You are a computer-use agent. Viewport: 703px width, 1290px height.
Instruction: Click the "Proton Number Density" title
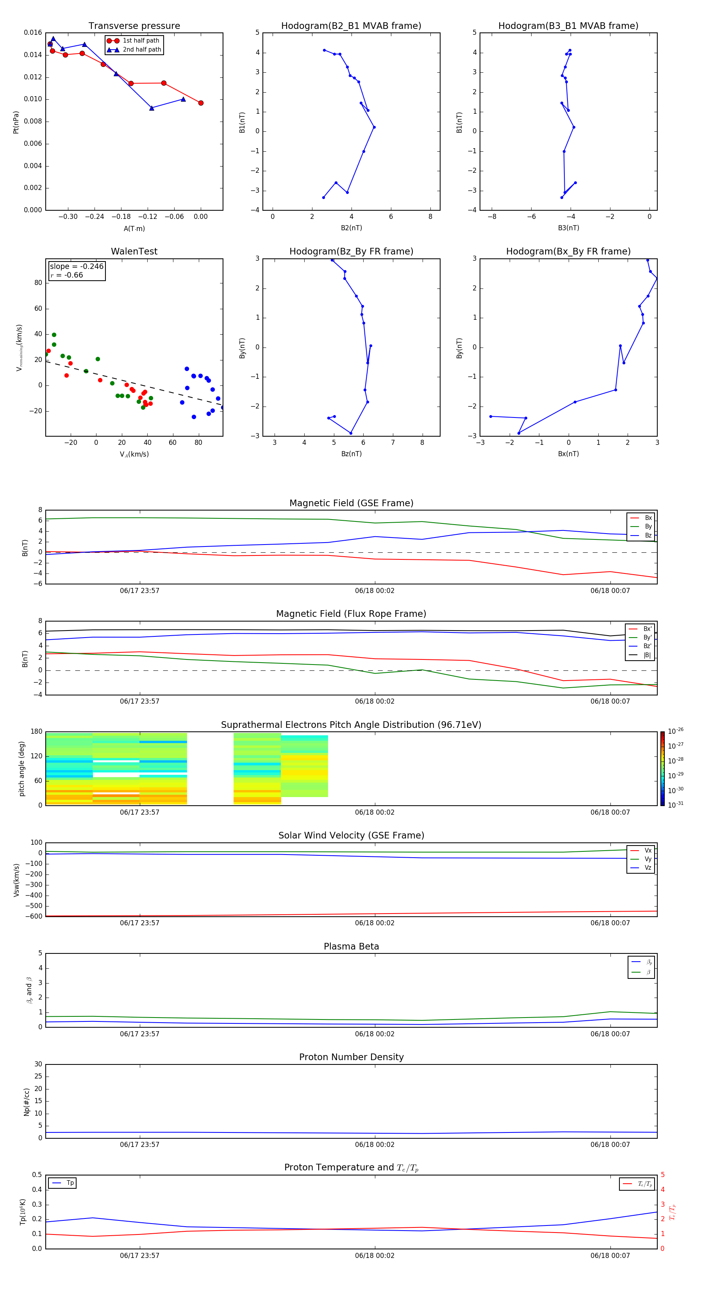[351, 1057]
